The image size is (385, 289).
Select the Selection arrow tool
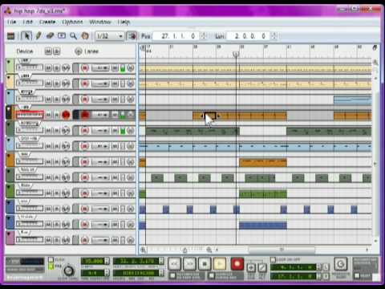pyautogui.click(x=26, y=36)
